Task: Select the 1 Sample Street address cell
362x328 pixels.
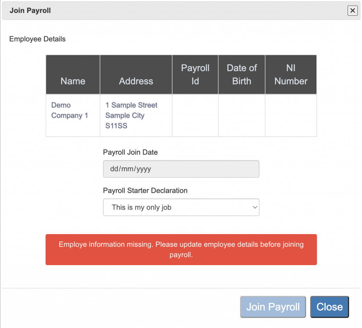Action: pyautogui.click(x=131, y=115)
